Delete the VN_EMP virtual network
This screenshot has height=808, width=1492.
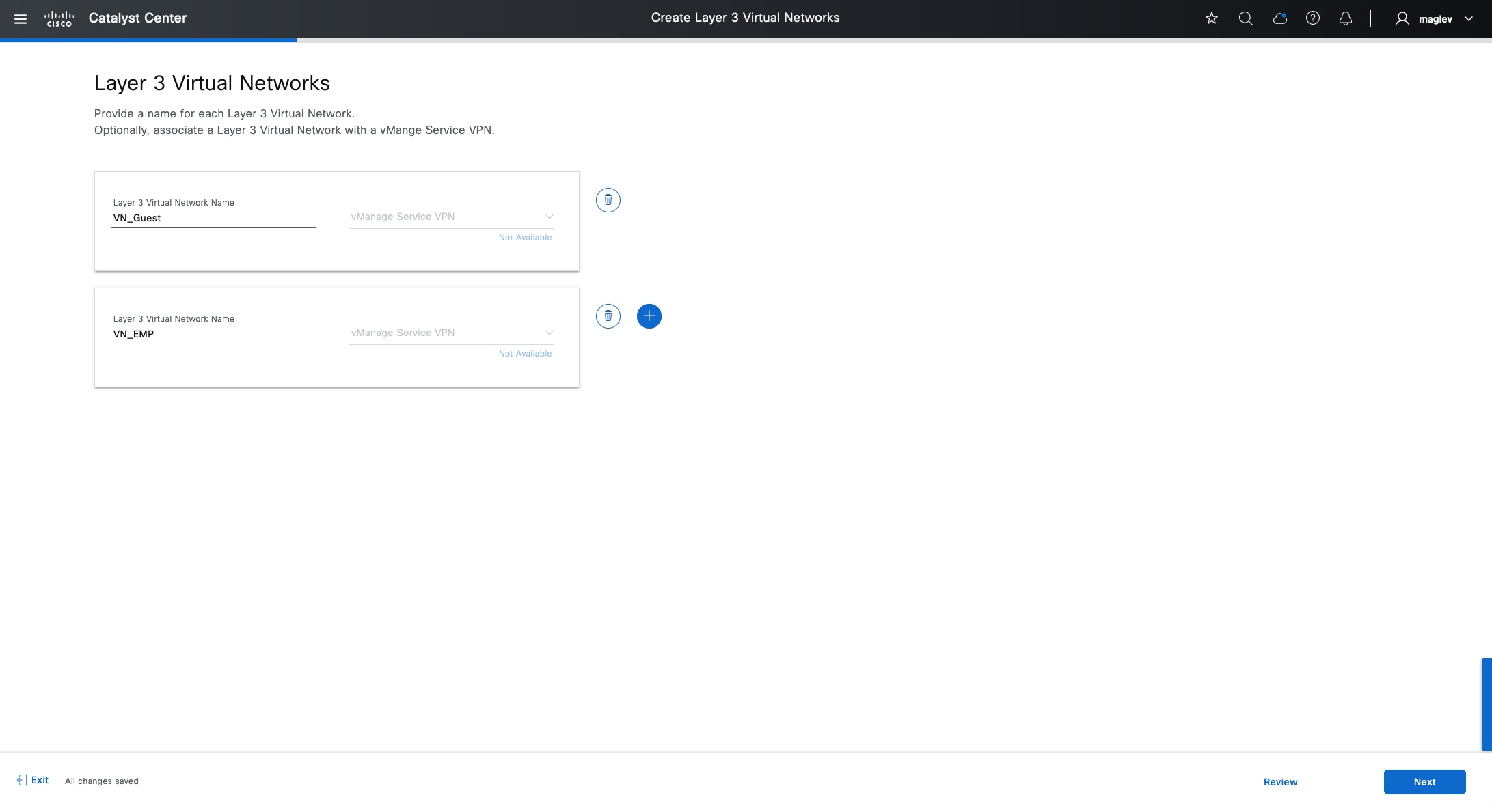click(x=608, y=316)
